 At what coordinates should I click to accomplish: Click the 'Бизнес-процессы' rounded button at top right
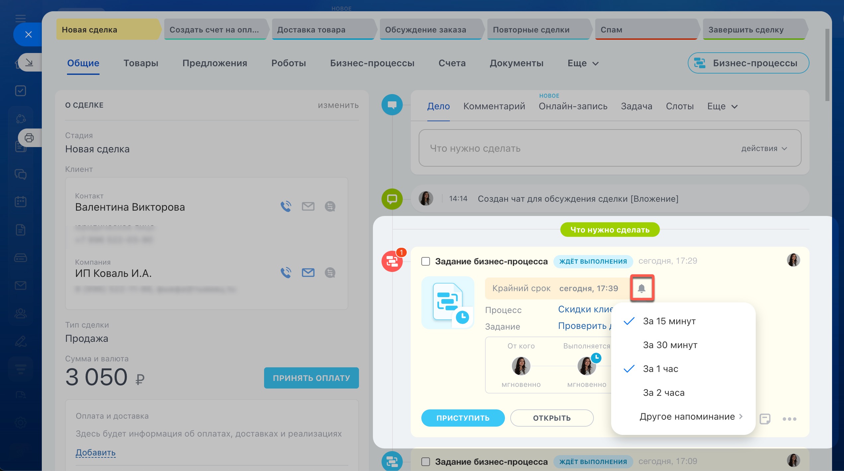point(748,63)
